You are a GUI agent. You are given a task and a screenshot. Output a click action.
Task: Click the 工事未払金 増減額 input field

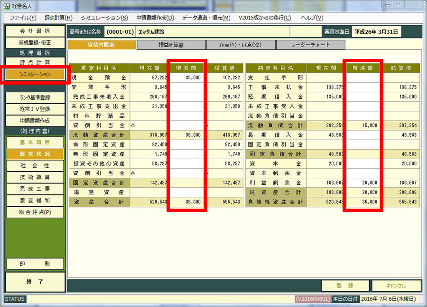click(x=363, y=87)
